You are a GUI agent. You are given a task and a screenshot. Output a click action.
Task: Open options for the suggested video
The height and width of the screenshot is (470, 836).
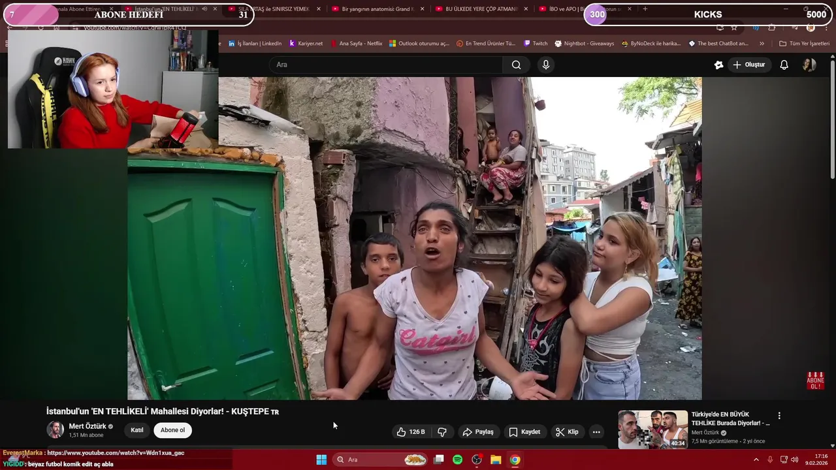click(x=779, y=415)
